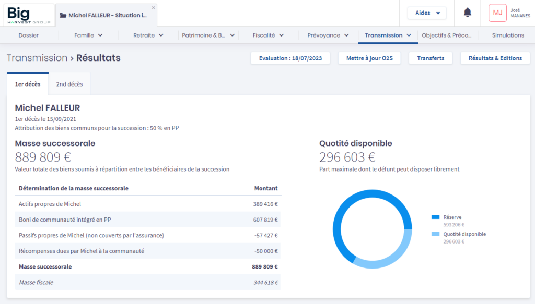Image resolution: width=535 pixels, height=304 pixels.
Task: Open the notifications bell
Action: (x=467, y=13)
